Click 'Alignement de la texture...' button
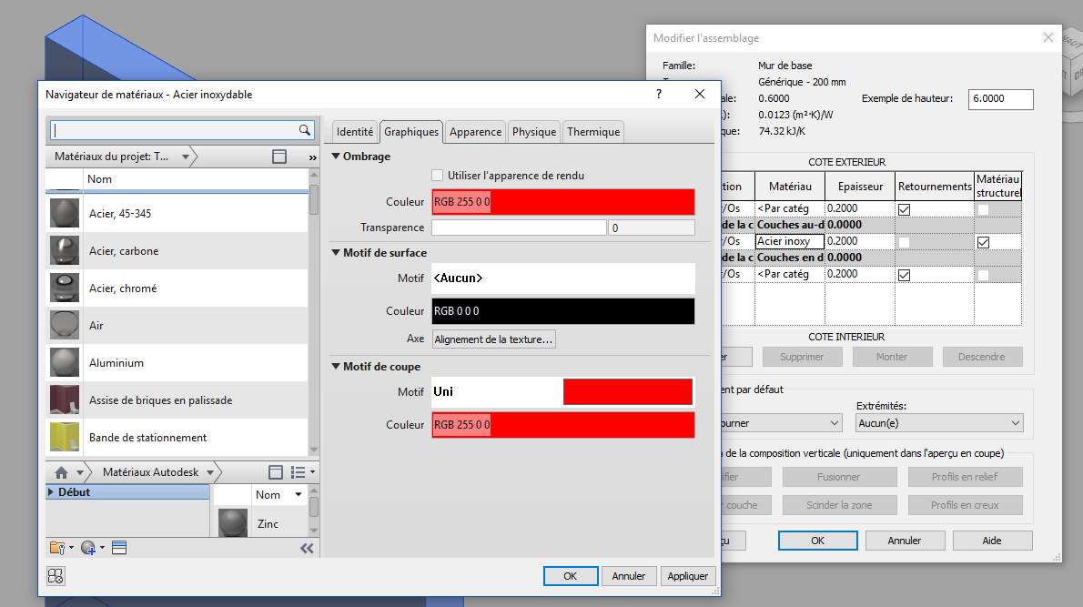 (x=493, y=339)
